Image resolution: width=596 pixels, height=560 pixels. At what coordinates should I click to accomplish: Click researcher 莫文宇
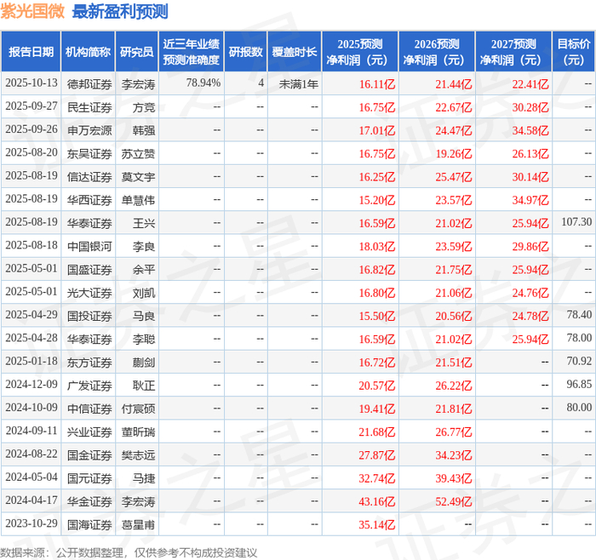[x=138, y=177]
